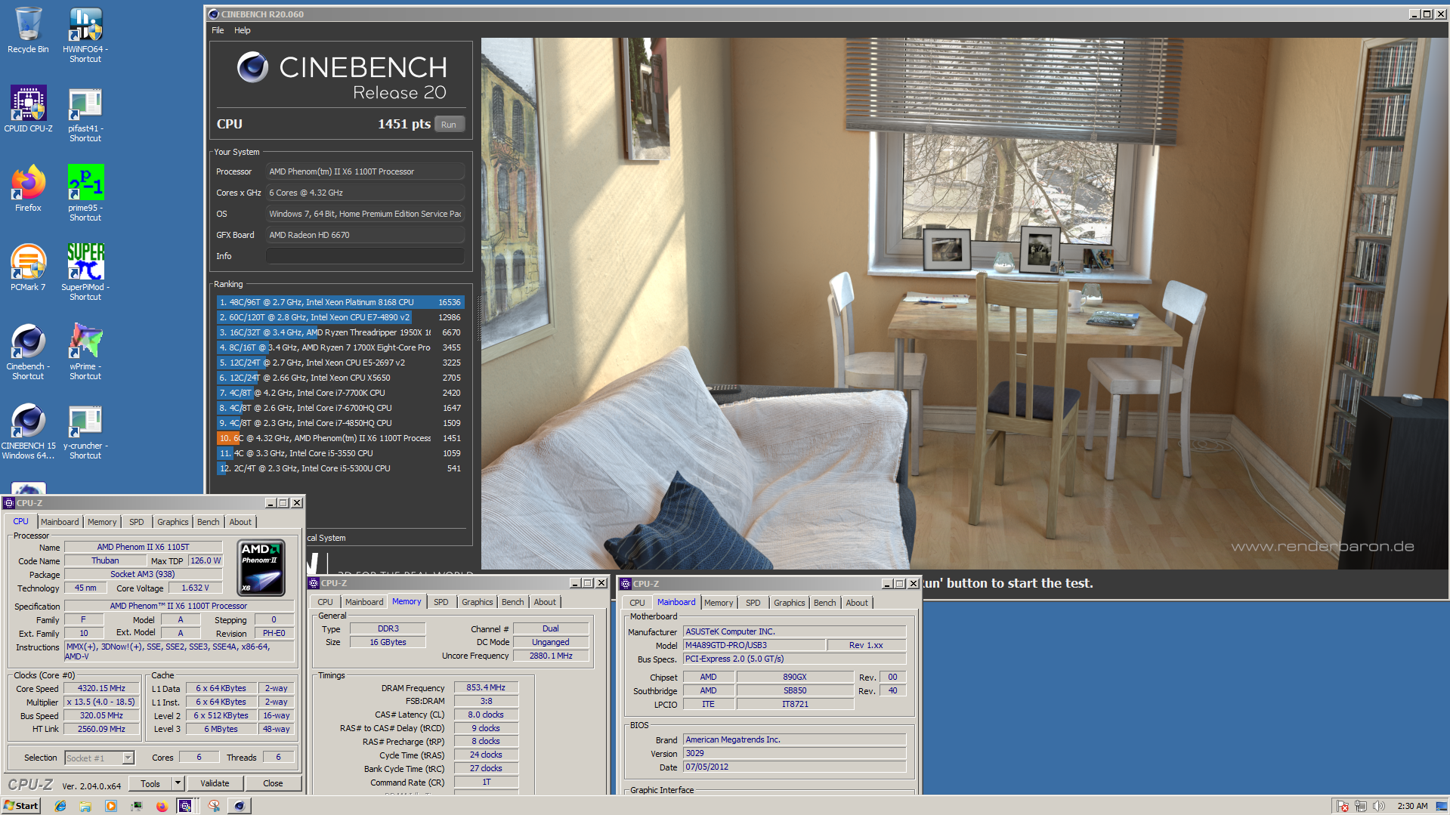Click the AMD Phenom II logo image
The height and width of the screenshot is (815, 1450).
pyautogui.click(x=261, y=567)
